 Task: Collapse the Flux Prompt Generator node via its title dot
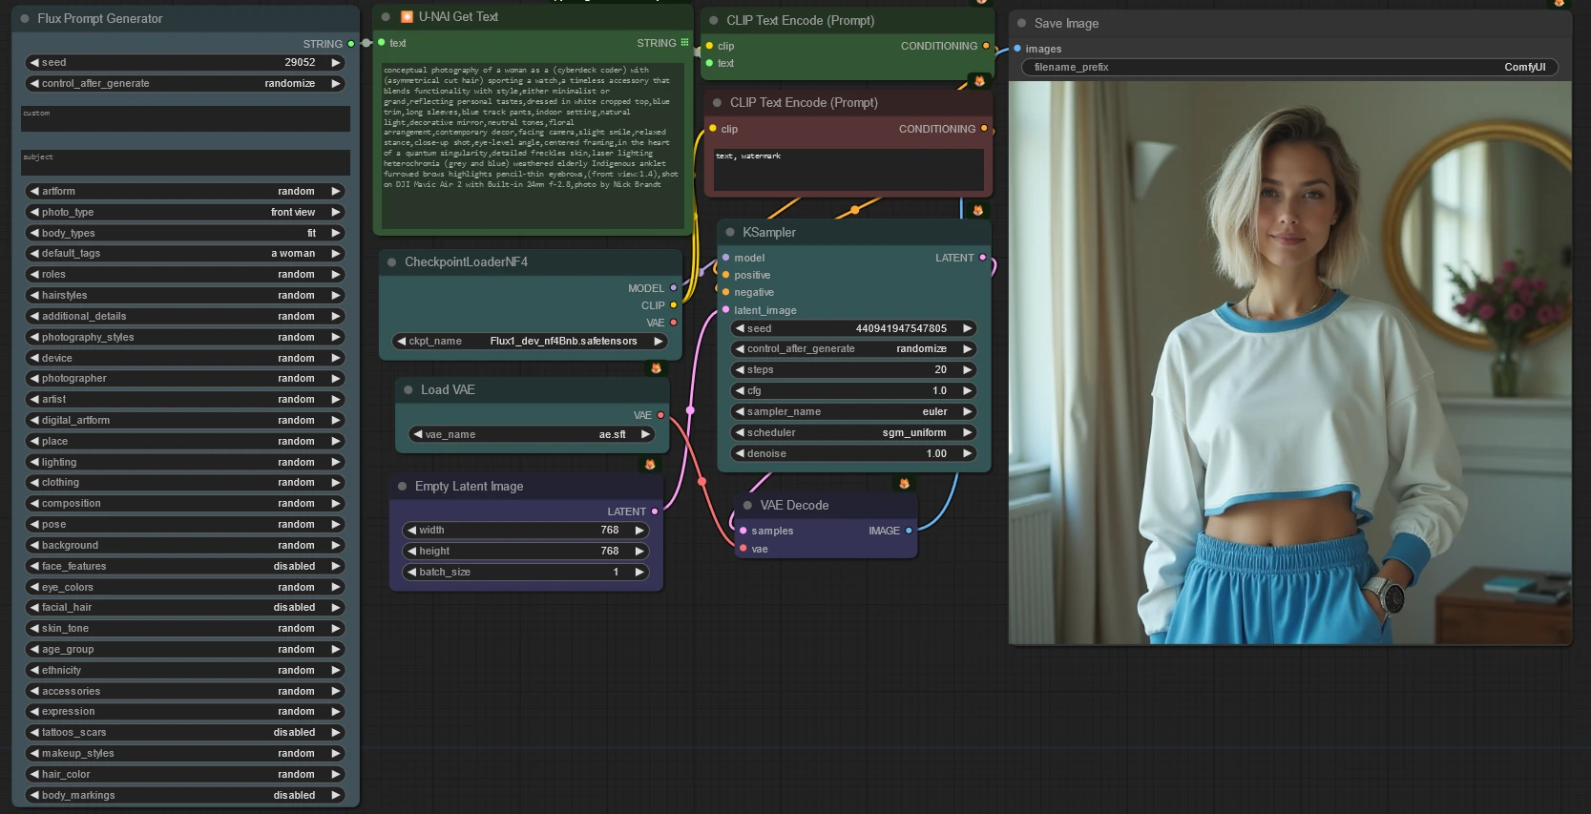pos(25,18)
